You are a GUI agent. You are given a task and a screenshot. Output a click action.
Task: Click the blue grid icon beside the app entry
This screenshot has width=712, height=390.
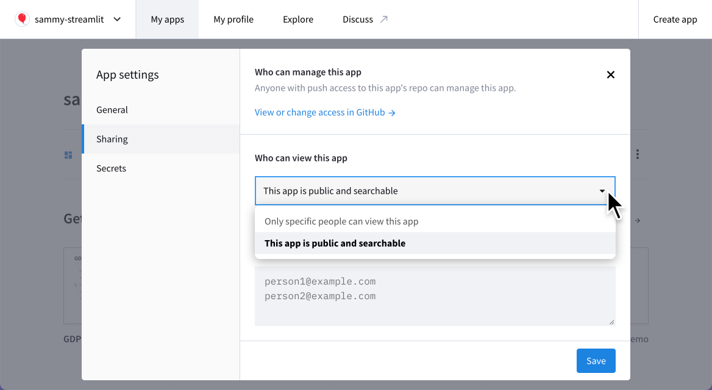coord(68,154)
